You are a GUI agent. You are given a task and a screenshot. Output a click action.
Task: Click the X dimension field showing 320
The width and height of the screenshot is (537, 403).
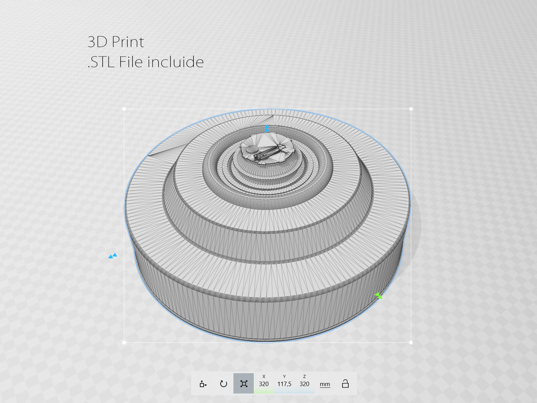pyautogui.click(x=264, y=384)
